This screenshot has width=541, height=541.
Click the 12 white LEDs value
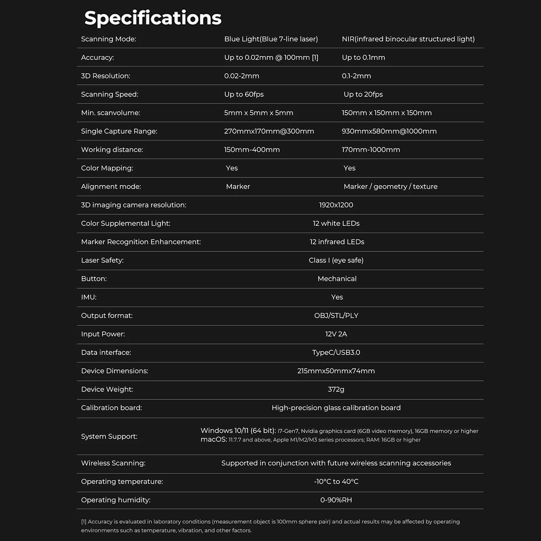(x=336, y=223)
